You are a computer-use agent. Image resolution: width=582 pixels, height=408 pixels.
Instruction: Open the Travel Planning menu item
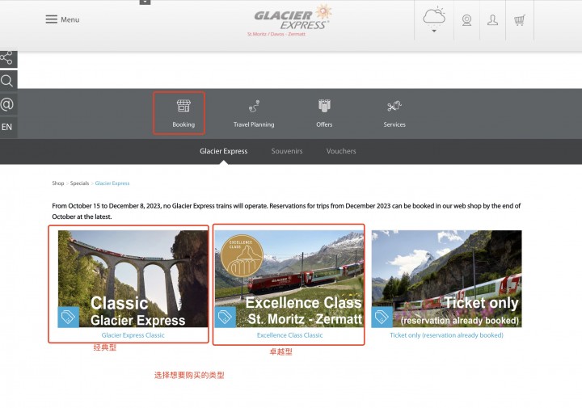[x=254, y=113]
